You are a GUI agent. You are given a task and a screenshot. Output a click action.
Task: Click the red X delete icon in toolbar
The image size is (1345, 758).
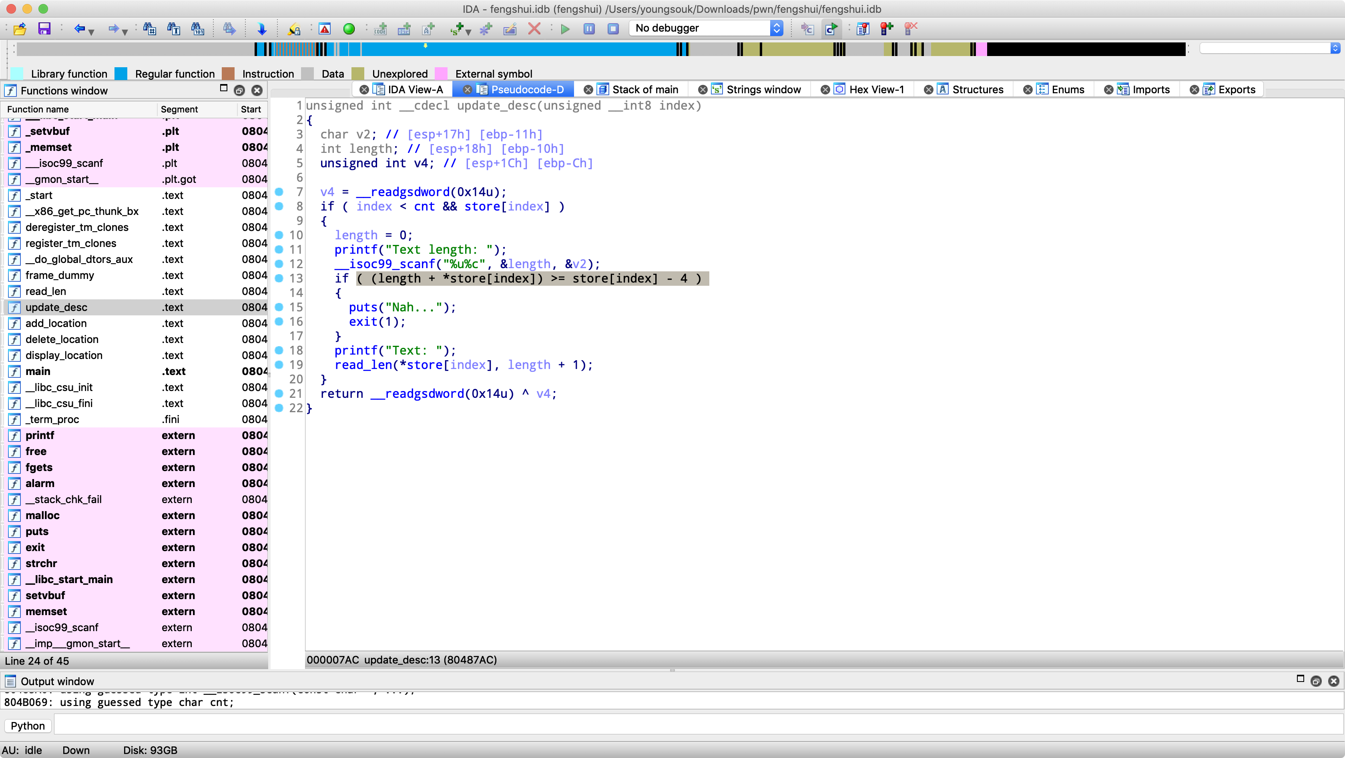pyautogui.click(x=534, y=28)
